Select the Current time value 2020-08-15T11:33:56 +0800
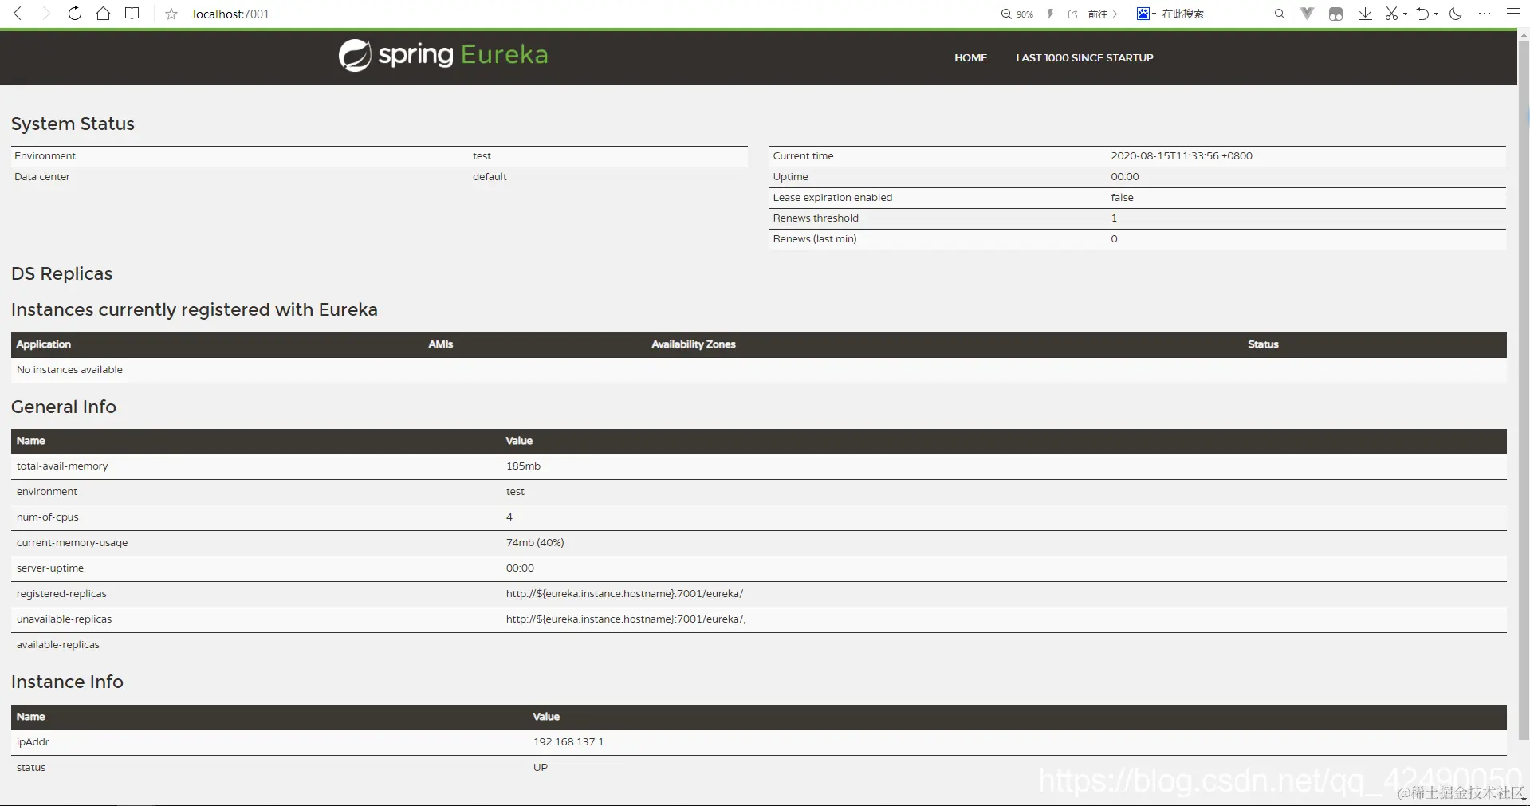 (1182, 155)
